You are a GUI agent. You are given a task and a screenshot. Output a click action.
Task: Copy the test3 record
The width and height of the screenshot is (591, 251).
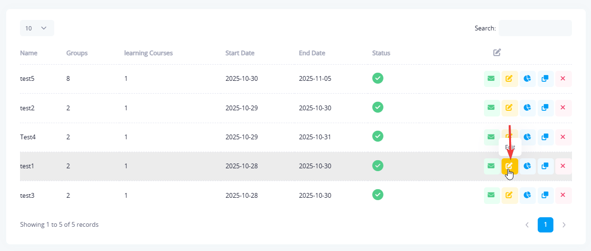(545, 195)
